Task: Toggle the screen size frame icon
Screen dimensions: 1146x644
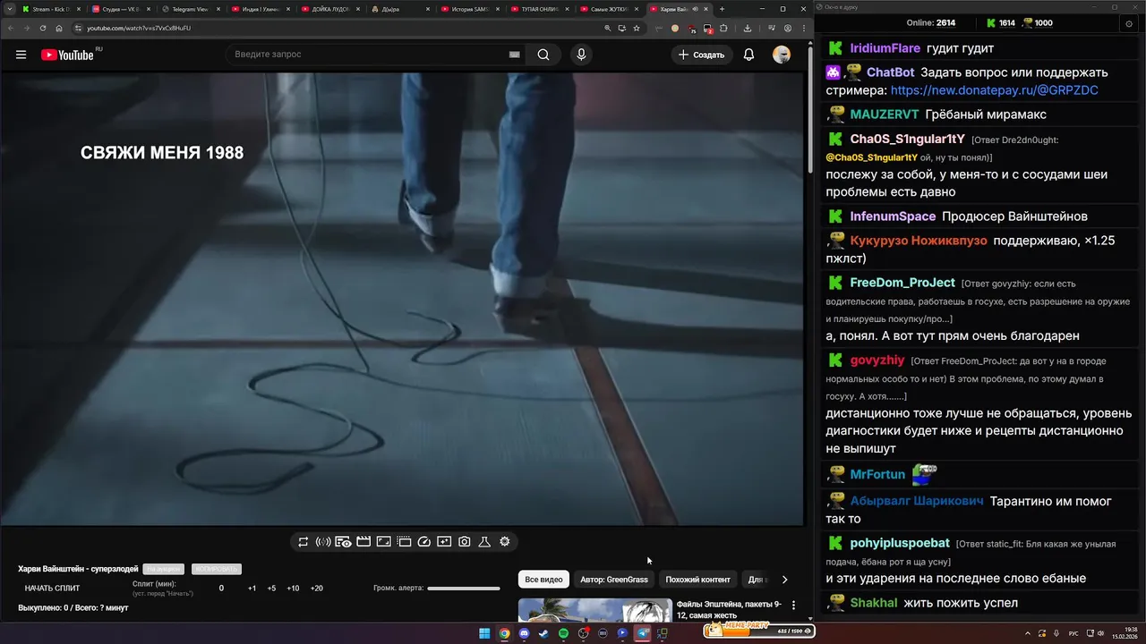Action: click(x=383, y=541)
